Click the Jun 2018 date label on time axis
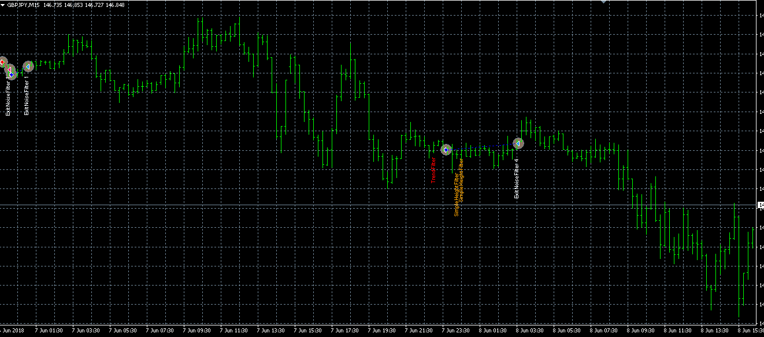The image size is (764, 337). tap(12, 331)
